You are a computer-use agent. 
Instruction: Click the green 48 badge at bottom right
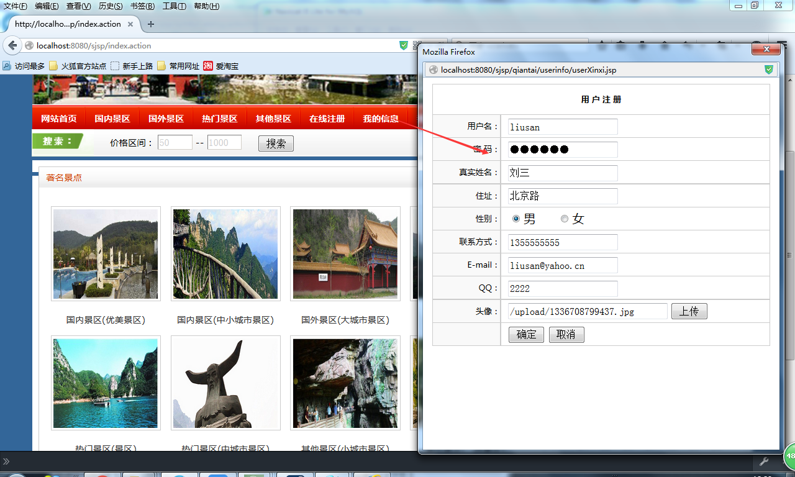click(789, 456)
